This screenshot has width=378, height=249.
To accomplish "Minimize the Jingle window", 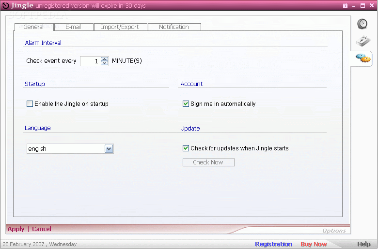I will tap(354, 6).
